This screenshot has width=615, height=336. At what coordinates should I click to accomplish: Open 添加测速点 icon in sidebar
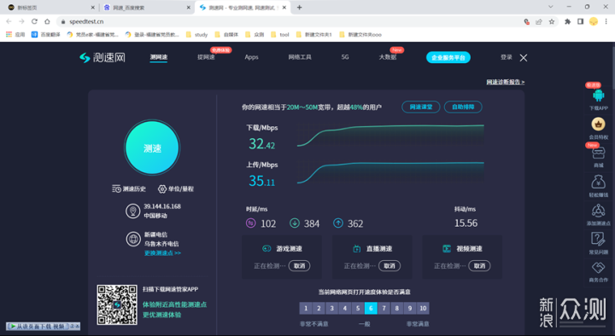[x=598, y=211]
